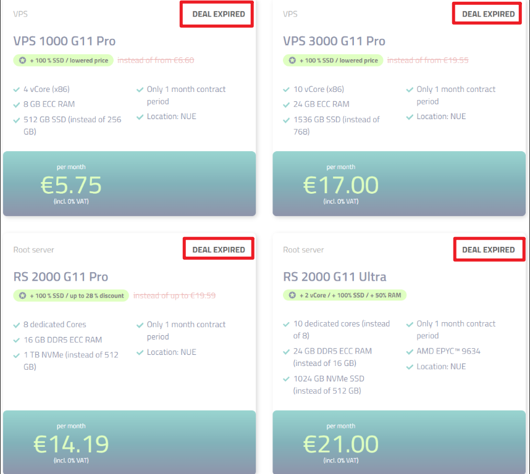Select the €17.00 per month price panel
The image size is (530, 474).
click(399, 184)
